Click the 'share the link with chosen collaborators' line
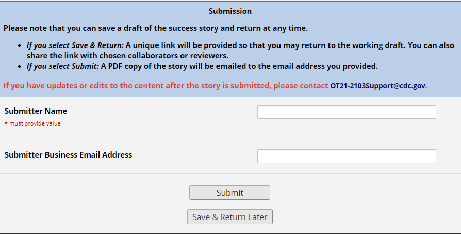 [127, 55]
